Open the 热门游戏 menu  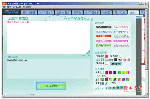[27, 7]
